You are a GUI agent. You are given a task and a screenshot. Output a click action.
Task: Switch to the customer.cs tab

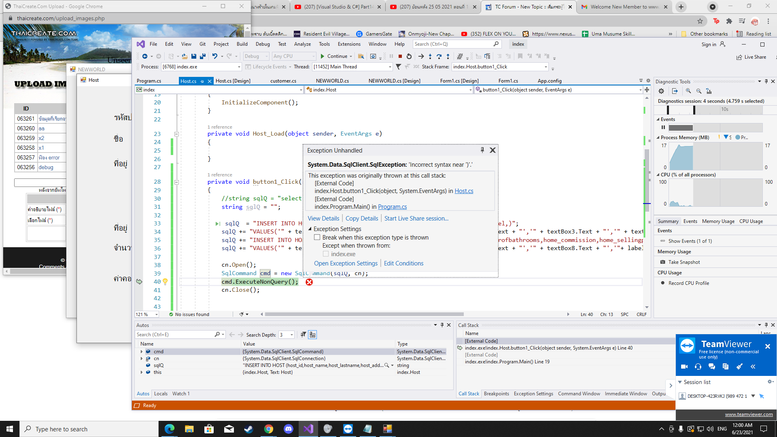click(x=283, y=81)
